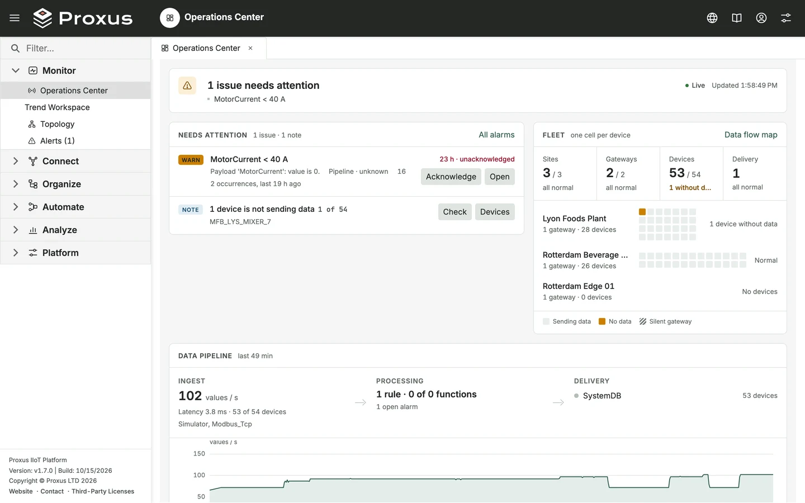Click the warning triangle issue icon
805x503 pixels.
pyautogui.click(x=187, y=86)
